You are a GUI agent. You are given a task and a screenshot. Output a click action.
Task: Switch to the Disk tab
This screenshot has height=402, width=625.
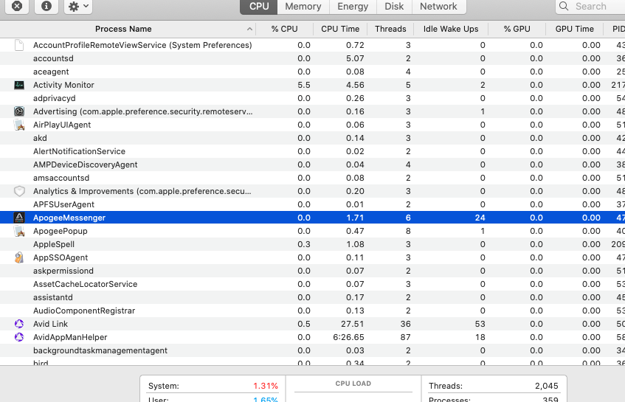pos(394,7)
